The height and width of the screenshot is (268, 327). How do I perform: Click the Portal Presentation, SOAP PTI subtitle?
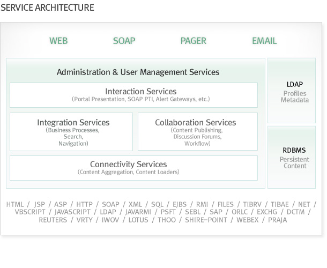click(x=141, y=99)
